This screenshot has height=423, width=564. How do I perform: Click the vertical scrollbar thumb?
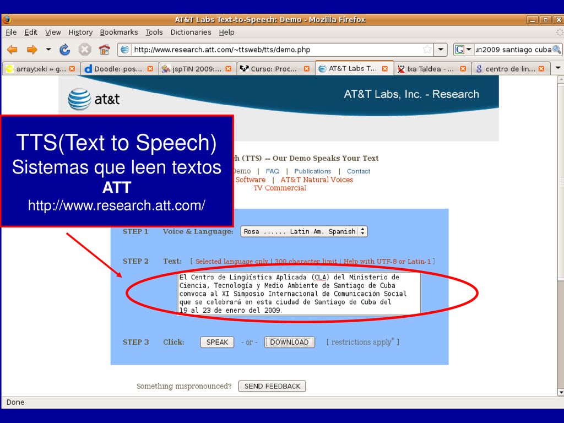point(560,182)
